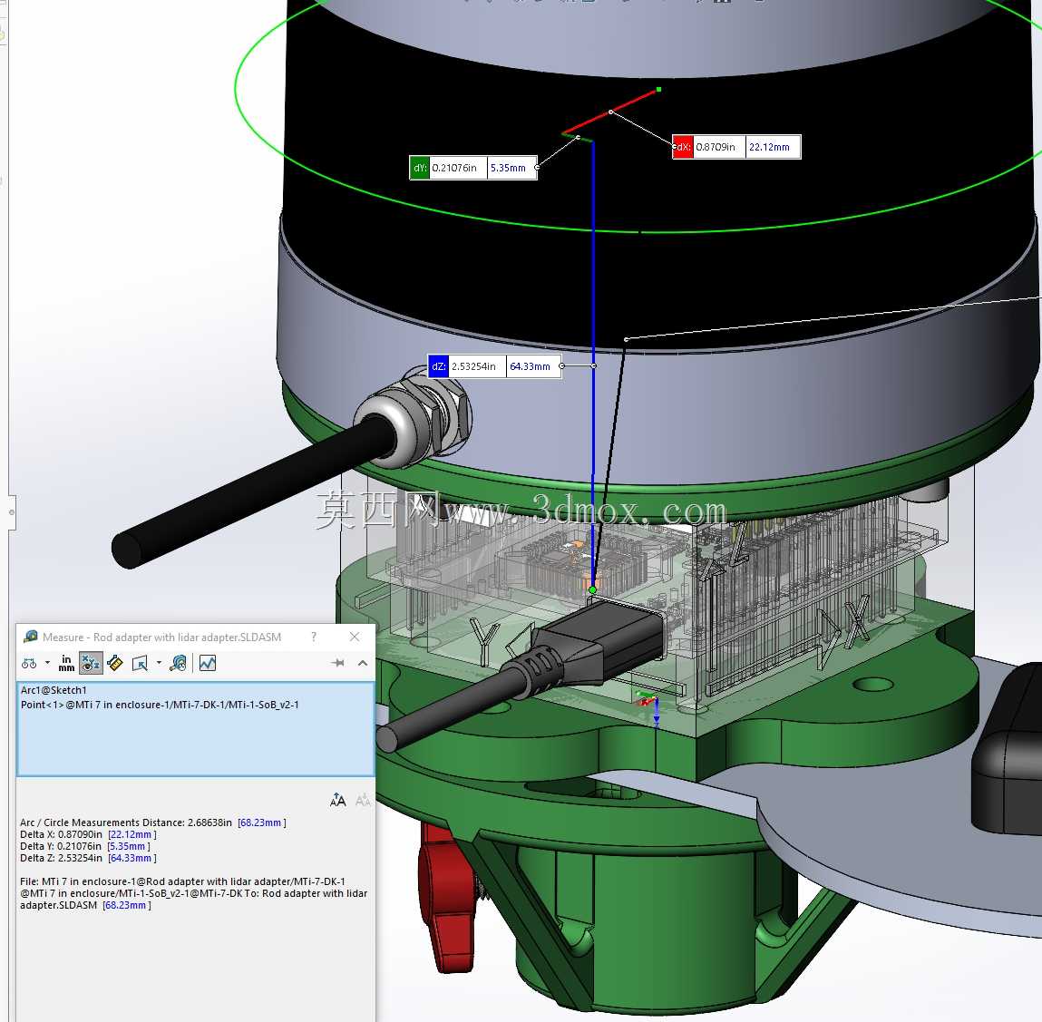Open the Projected On dropdown arrow
Image resolution: width=1042 pixels, height=1022 pixels.
pyautogui.click(x=159, y=663)
